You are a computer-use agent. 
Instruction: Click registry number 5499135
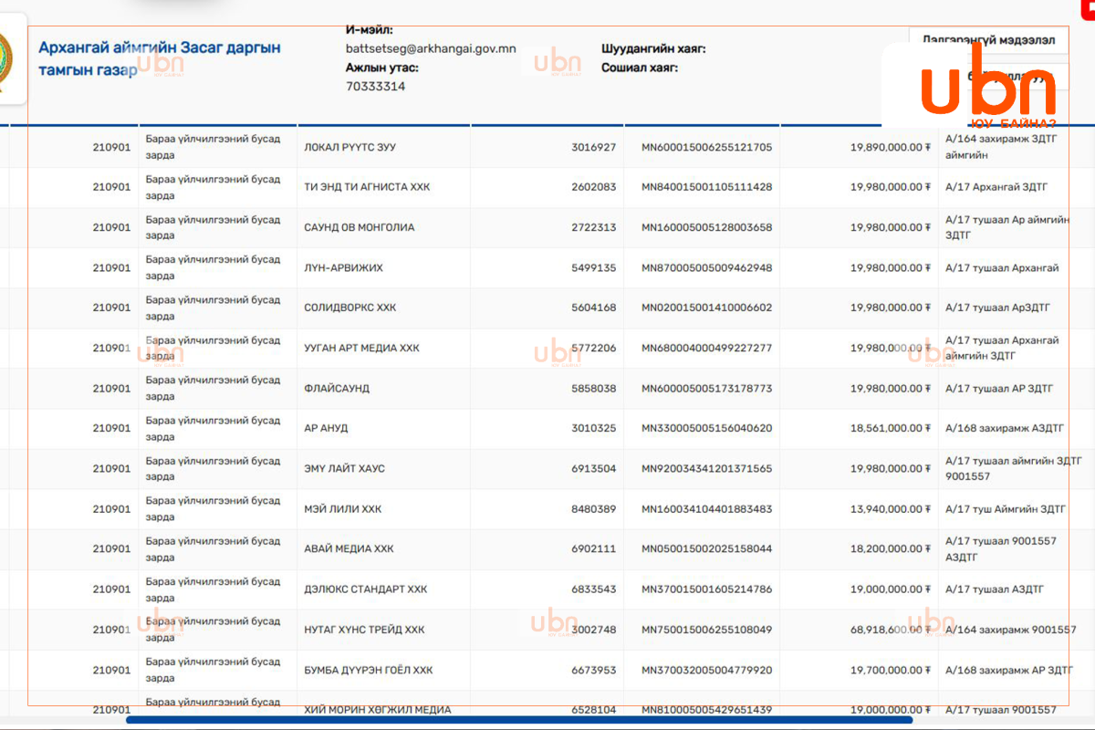(x=594, y=267)
